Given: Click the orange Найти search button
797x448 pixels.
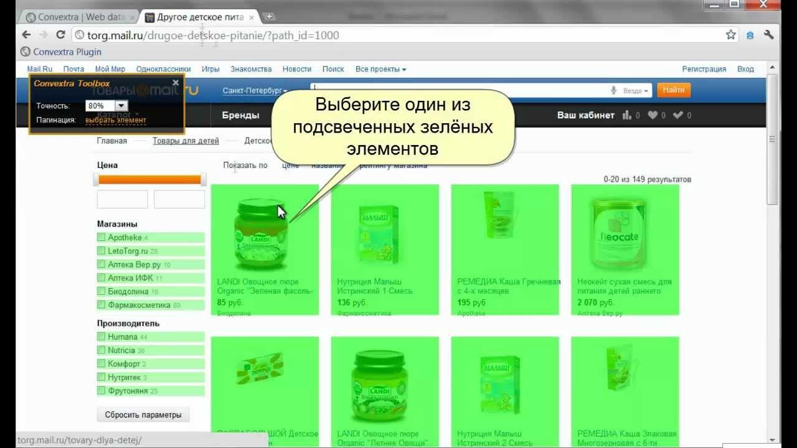Looking at the screenshot, I should [x=674, y=90].
